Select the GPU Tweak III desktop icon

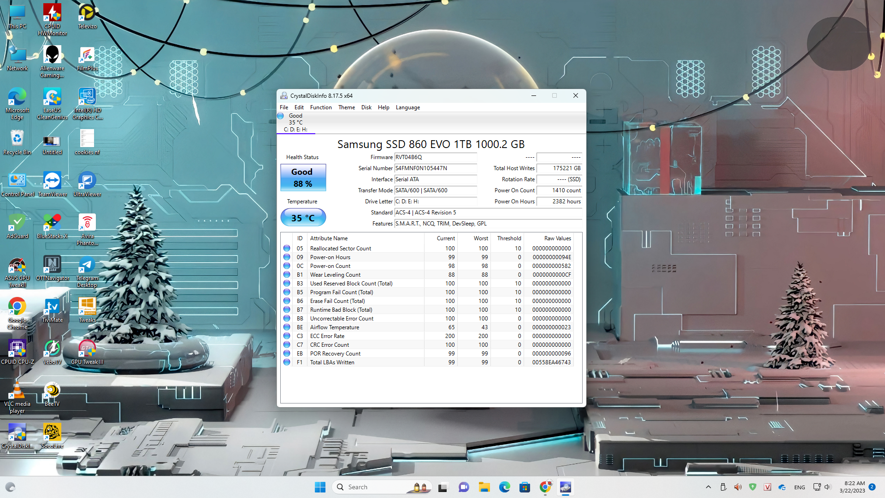pos(87,352)
